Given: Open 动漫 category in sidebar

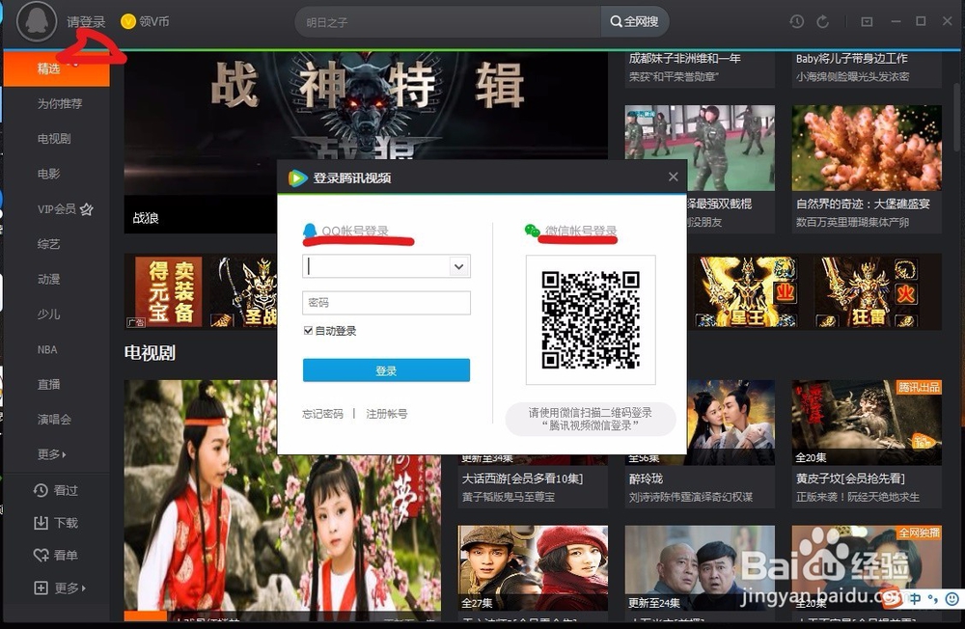Looking at the screenshot, I should [x=48, y=279].
